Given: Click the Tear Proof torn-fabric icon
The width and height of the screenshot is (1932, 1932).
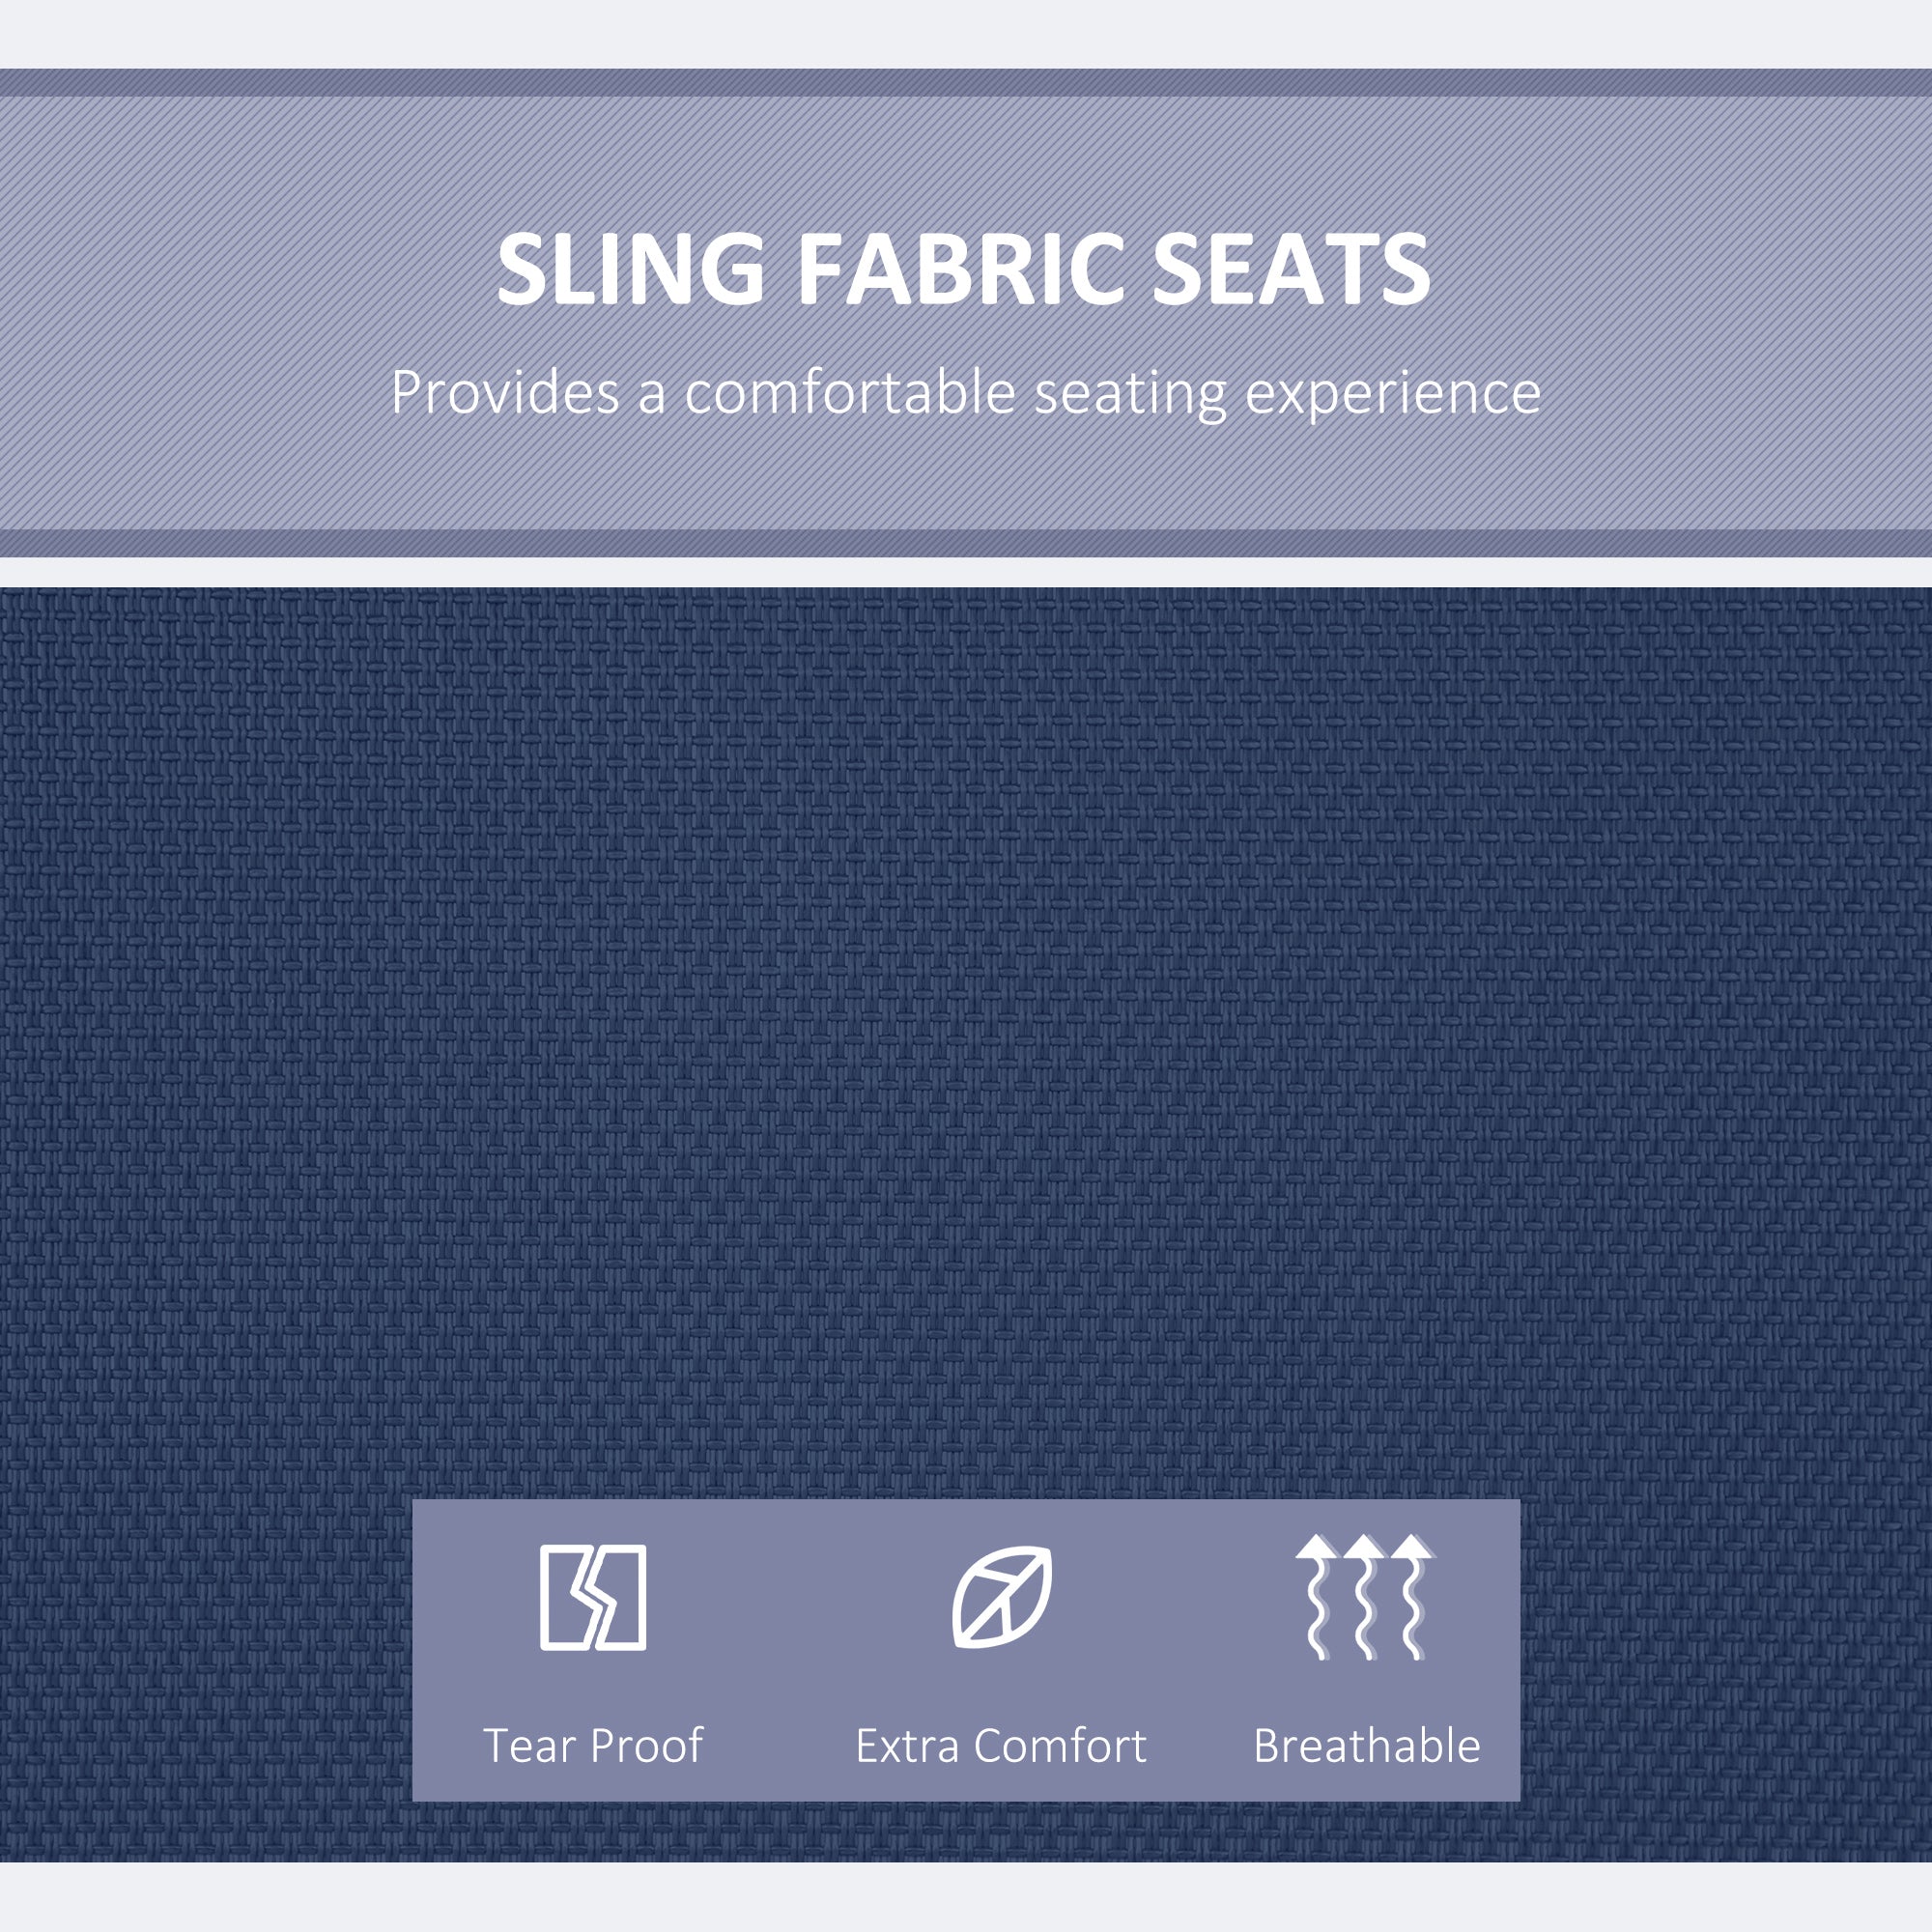Looking at the screenshot, I should click(x=593, y=1597).
